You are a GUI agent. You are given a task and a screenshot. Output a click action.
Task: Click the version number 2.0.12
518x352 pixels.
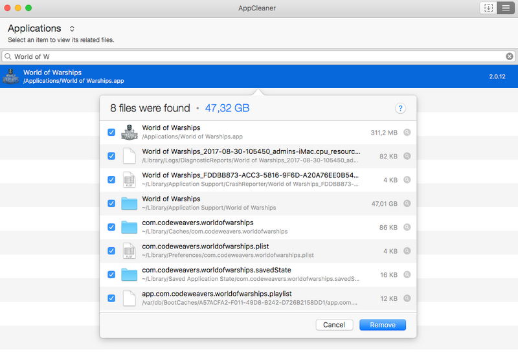497,76
